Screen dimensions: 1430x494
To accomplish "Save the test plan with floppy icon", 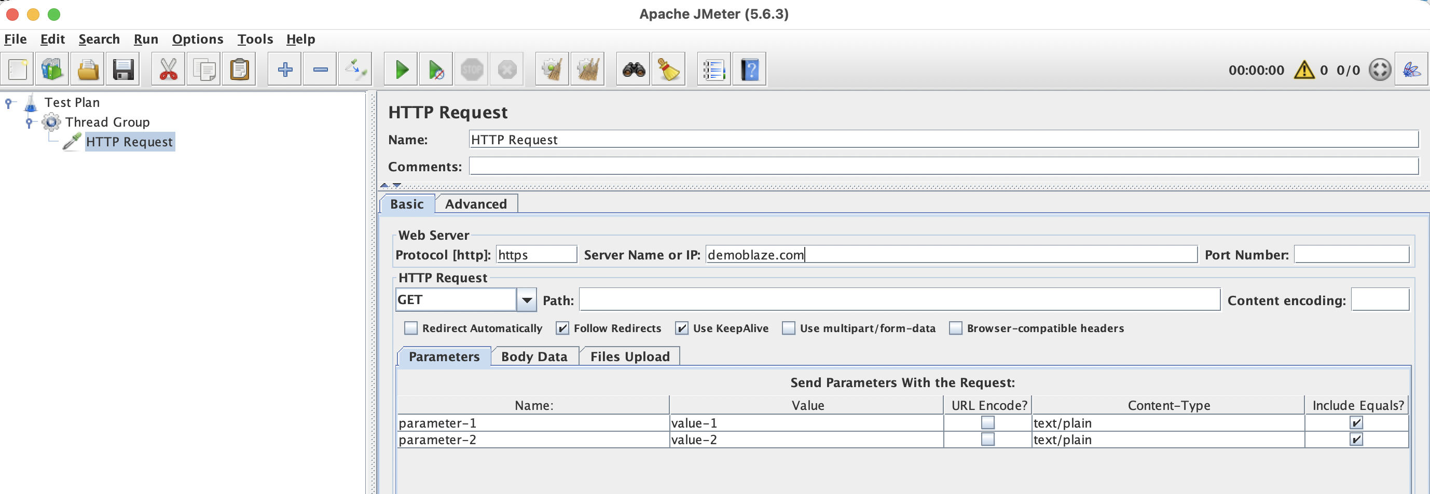I will (123, 70).
